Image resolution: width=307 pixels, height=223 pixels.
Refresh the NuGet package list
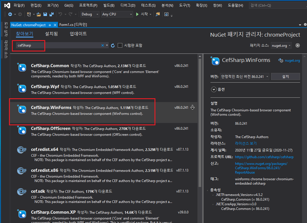[113, 46]
